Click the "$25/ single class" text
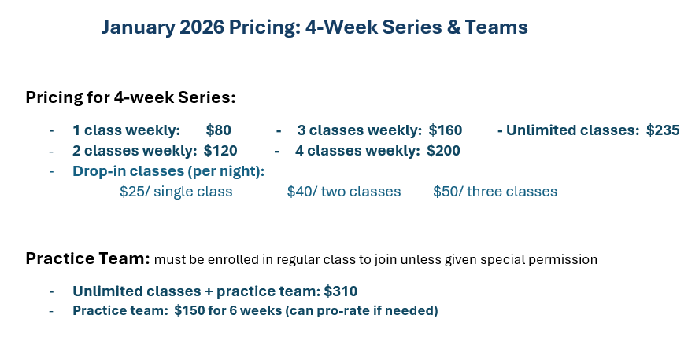This screenshot has width=699, height=337. pos(176,191)
